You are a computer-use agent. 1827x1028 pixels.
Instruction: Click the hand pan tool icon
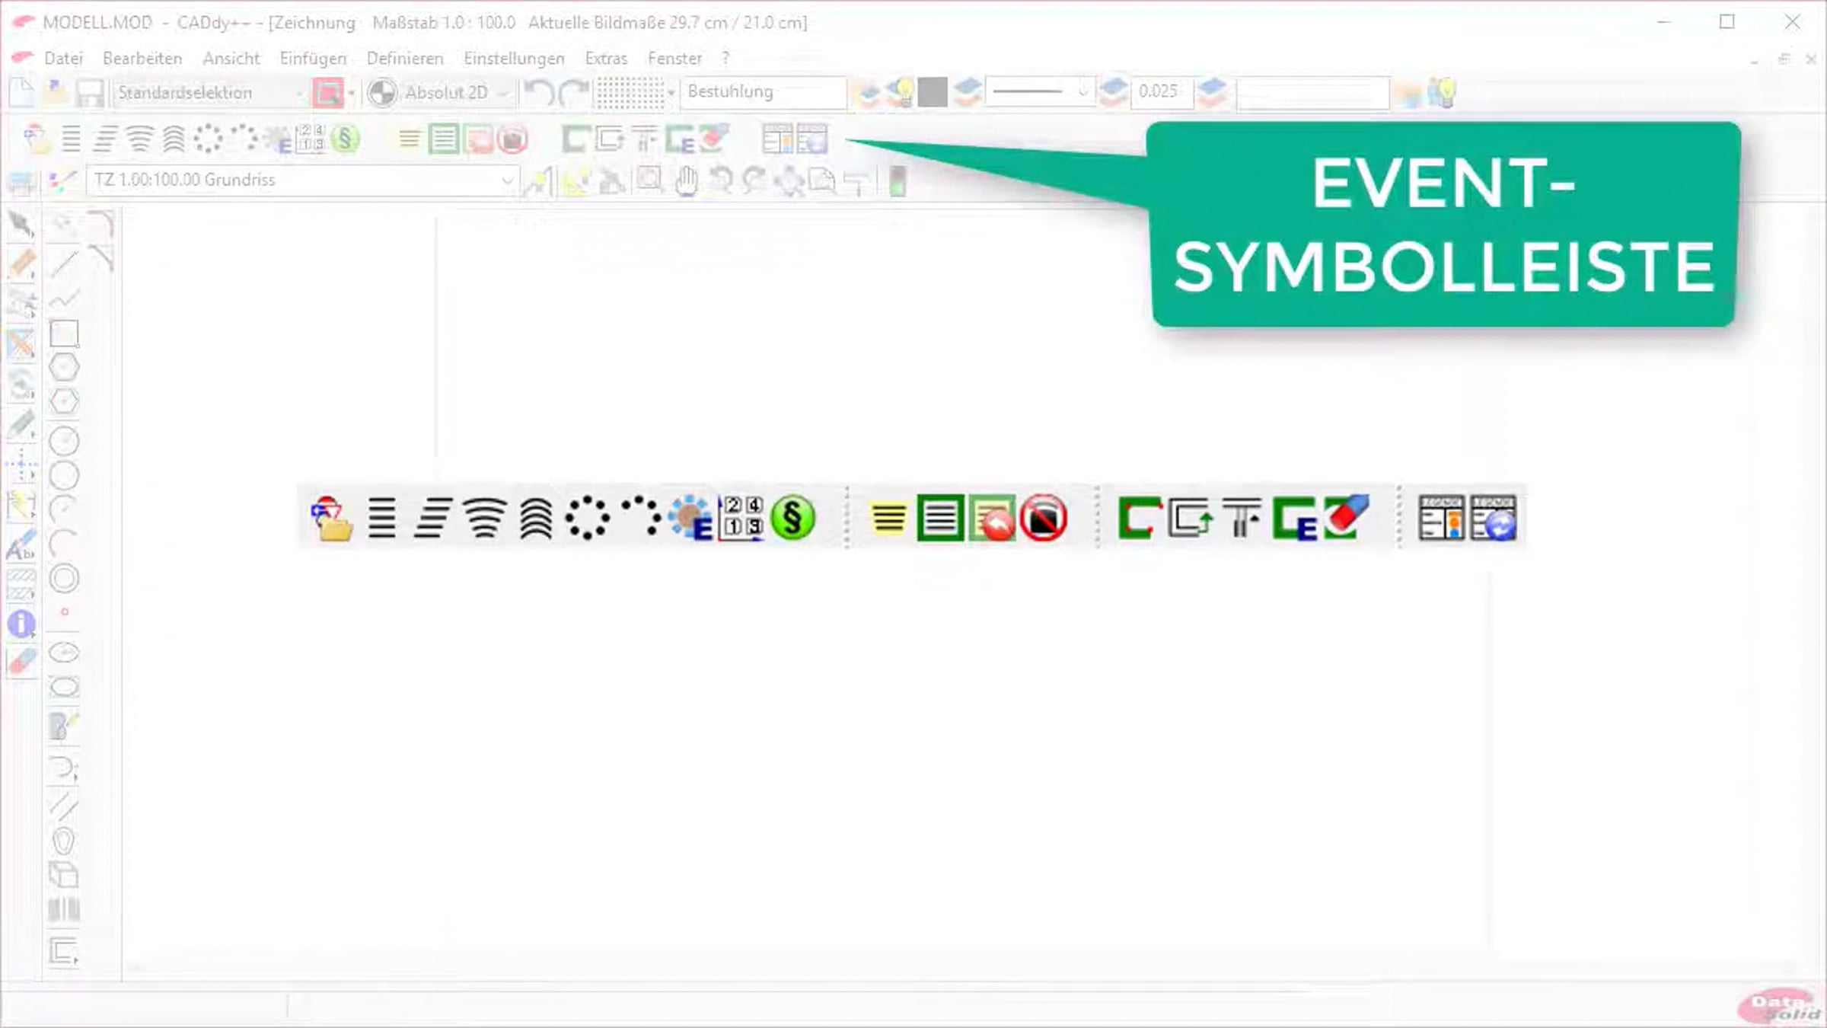(x=686, y=182)
